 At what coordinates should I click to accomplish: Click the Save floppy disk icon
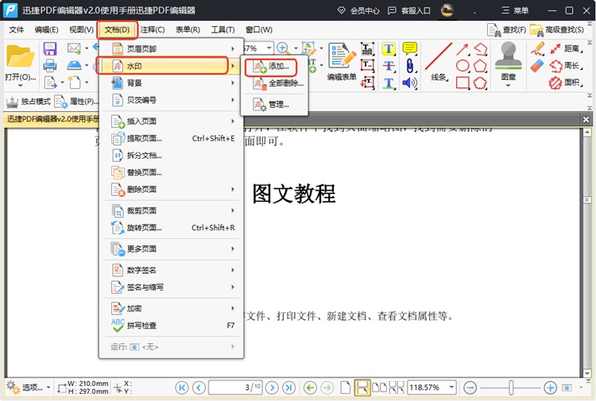point(50,49)
